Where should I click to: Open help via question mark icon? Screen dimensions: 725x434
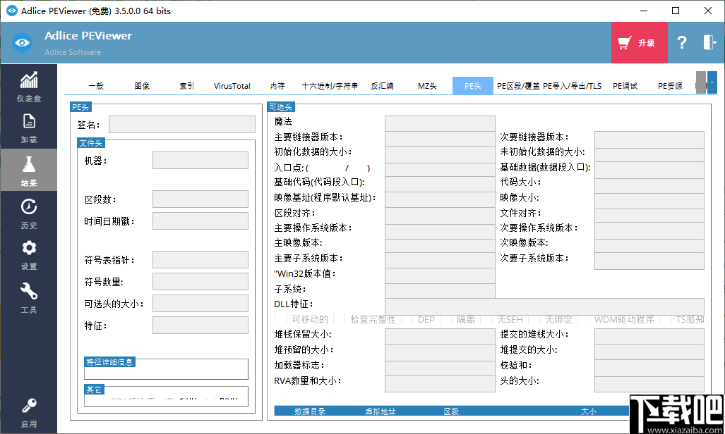click(x=681, y=43)
